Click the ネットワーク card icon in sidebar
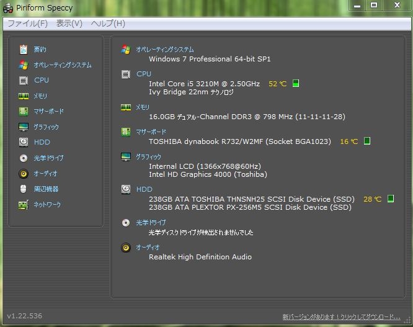The width and height of the screenshot is (413, 327). click(x=24, y=205)
